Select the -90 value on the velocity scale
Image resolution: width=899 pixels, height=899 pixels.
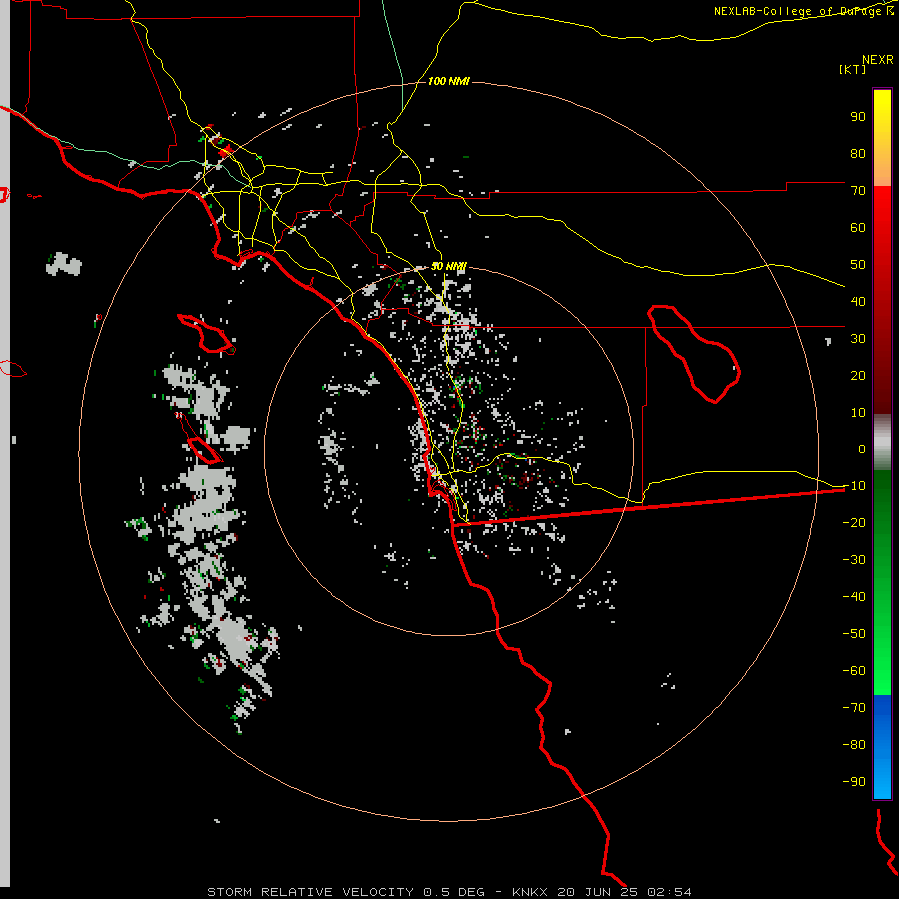[854, 781]
